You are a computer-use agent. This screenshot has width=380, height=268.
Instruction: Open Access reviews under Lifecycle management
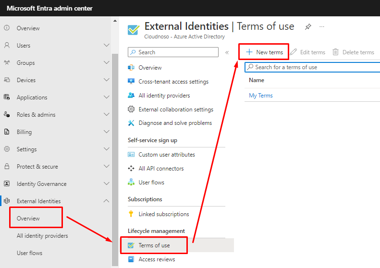coord(157,259)
